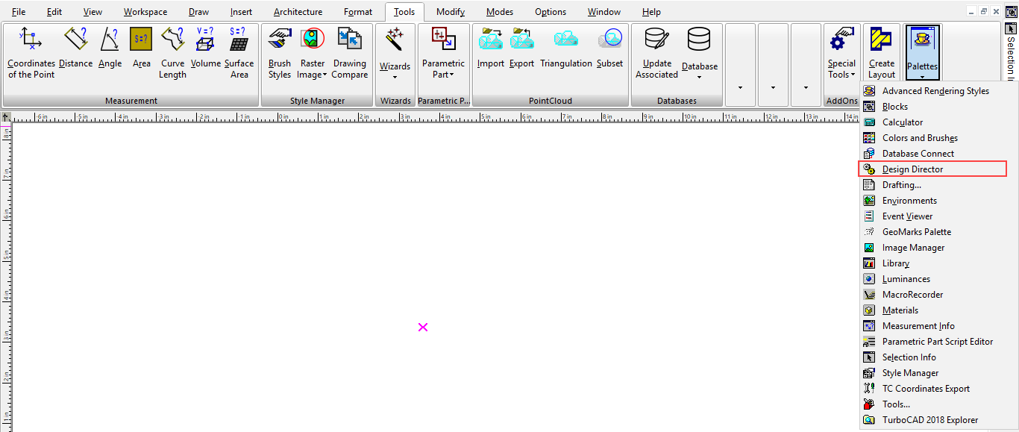Switch to the Architecture tab
Screen dimensions: 1019x432
pos(298,12)
